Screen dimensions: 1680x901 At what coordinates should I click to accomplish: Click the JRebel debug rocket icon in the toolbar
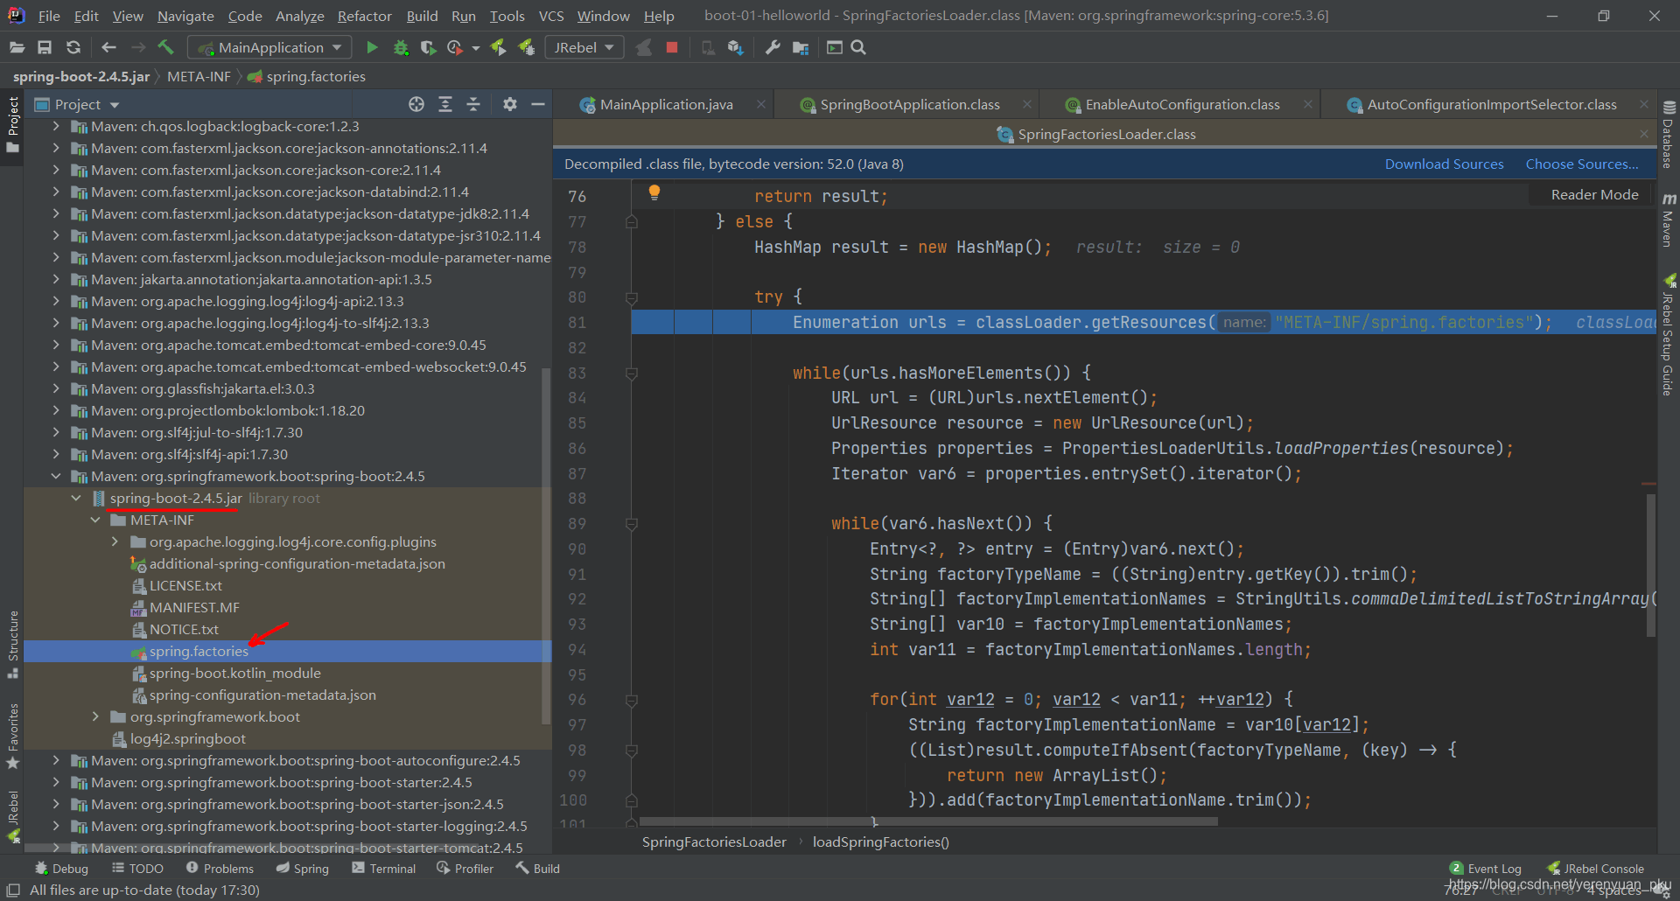coord(526,47)
